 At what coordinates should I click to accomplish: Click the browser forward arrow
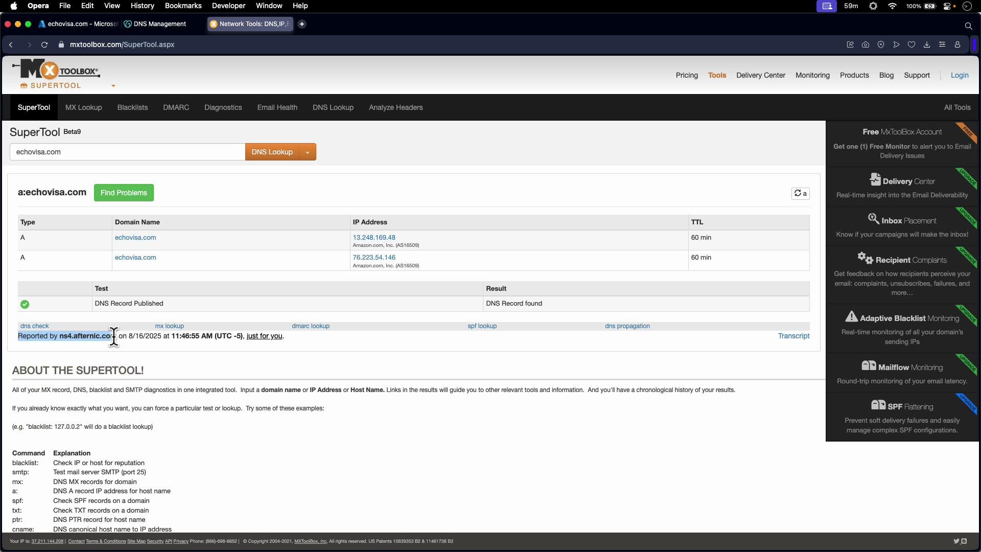point(29,45)
